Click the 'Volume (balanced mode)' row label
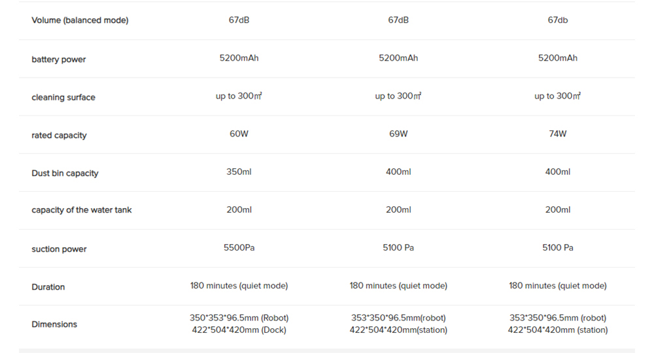This screenshot has height=353, width=654. coord(80,20)
